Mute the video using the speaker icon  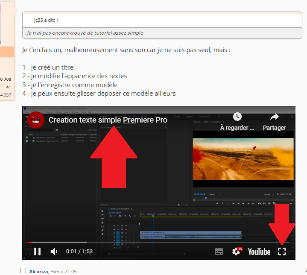[54, 252]
